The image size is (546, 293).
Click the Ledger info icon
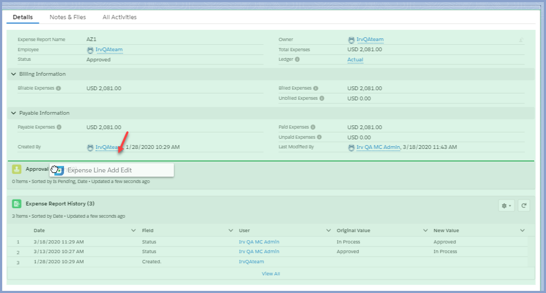click(x=298, y=59)
